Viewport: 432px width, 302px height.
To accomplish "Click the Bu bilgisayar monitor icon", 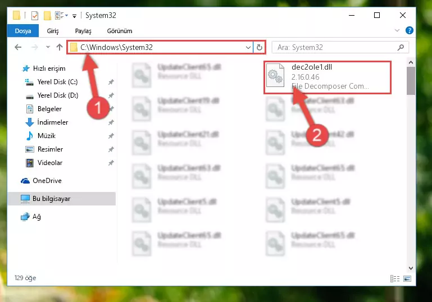I will pos(25,199).
